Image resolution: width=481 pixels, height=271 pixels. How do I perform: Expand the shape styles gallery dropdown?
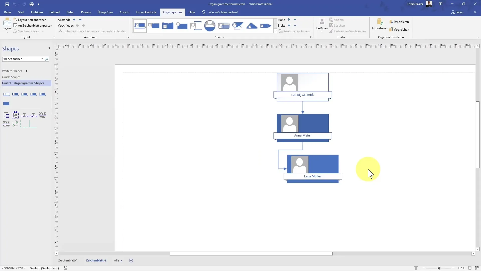pyautogui.click(x=275, y=31)
